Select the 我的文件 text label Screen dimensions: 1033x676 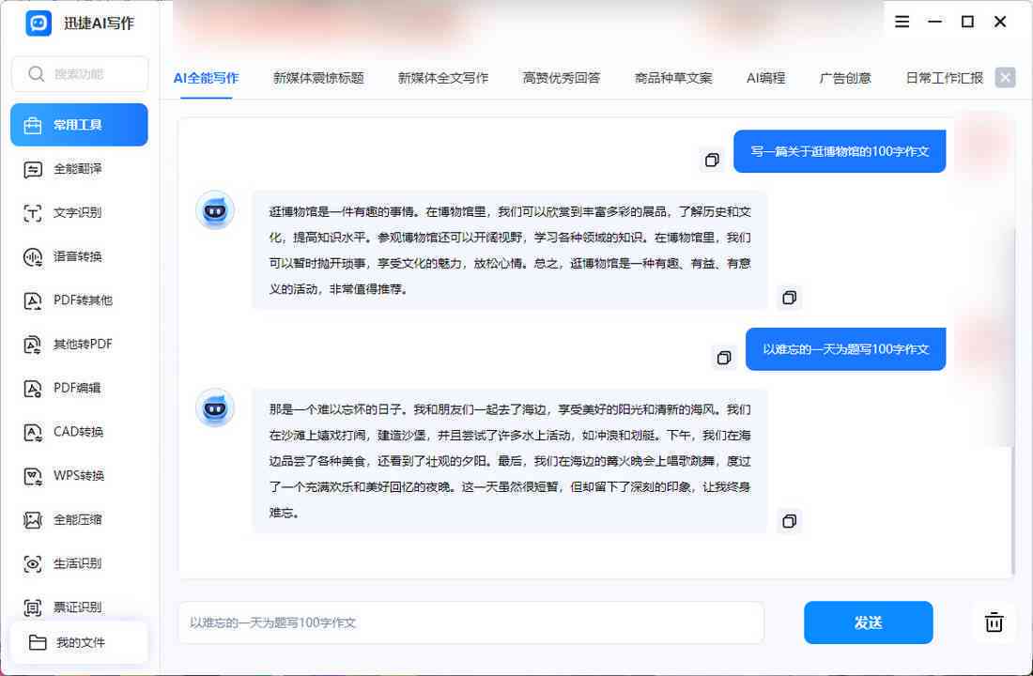(81, 642)
